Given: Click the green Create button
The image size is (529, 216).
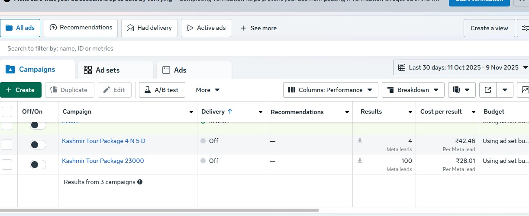Looking at the screenshot, I should tap(21, 90).
